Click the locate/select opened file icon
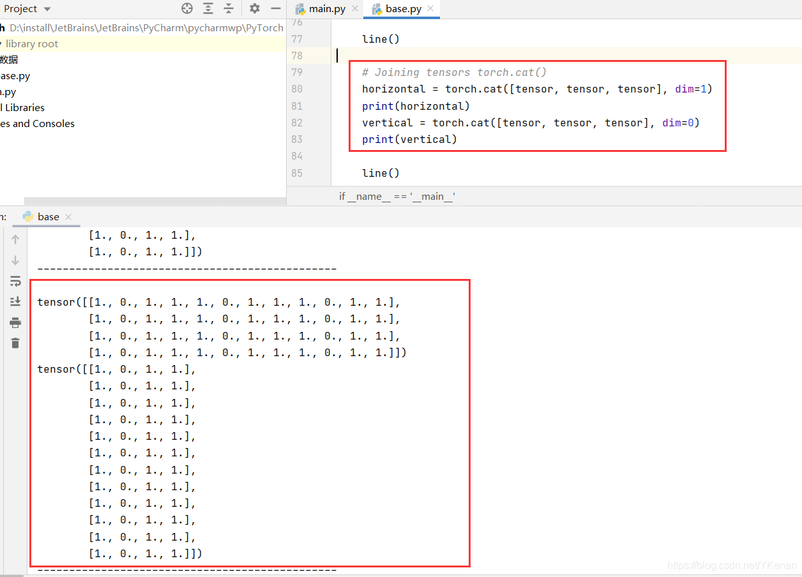Viewport: 802px width, 577px height. (x=187, y=8)
